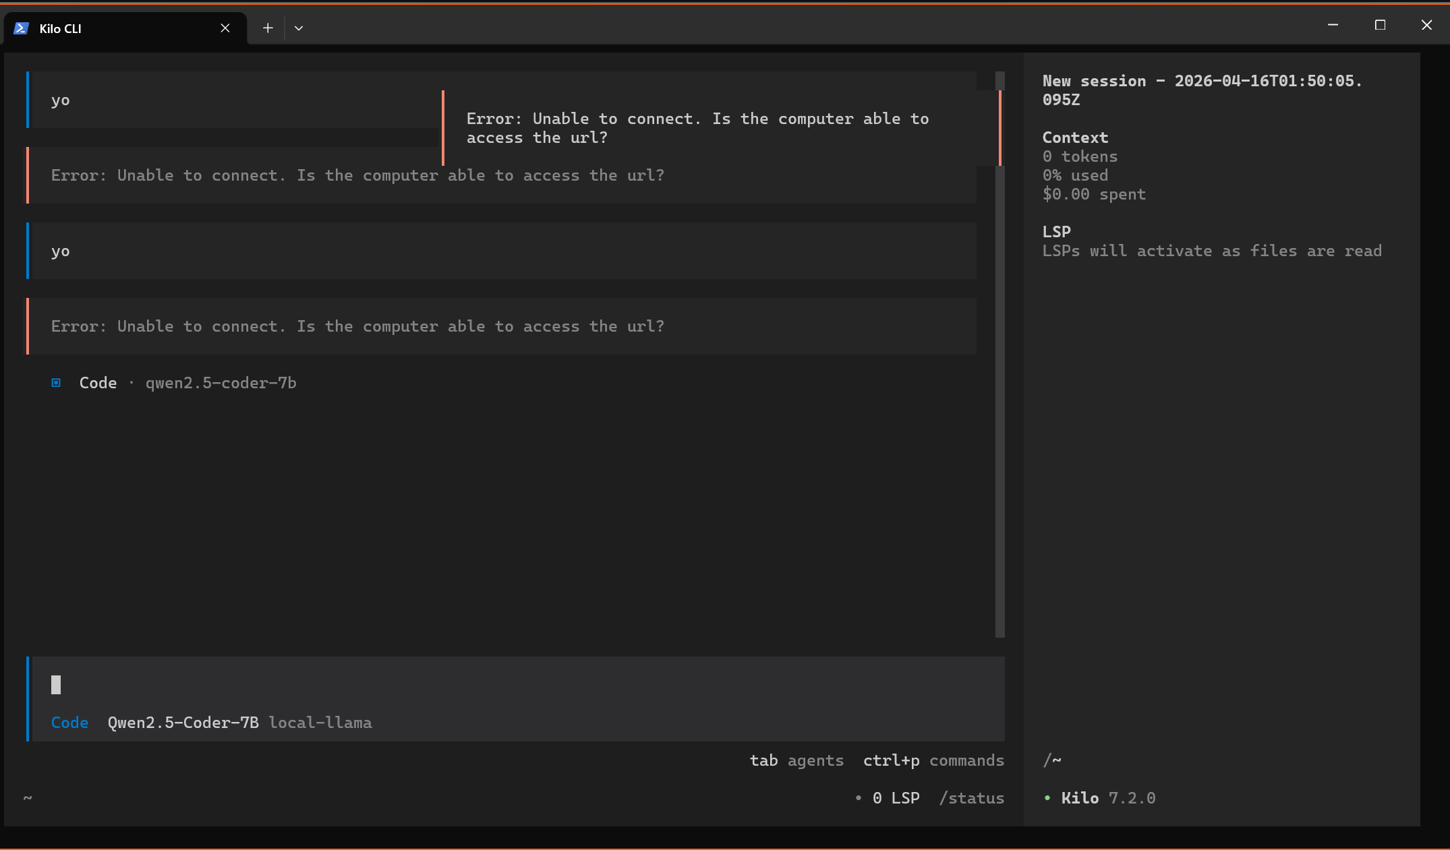Viewport: 1450px width, 850px height.
Task: Open a new terminal tab with plus icon
Action: pyautogui.click(x=268, y=28)
